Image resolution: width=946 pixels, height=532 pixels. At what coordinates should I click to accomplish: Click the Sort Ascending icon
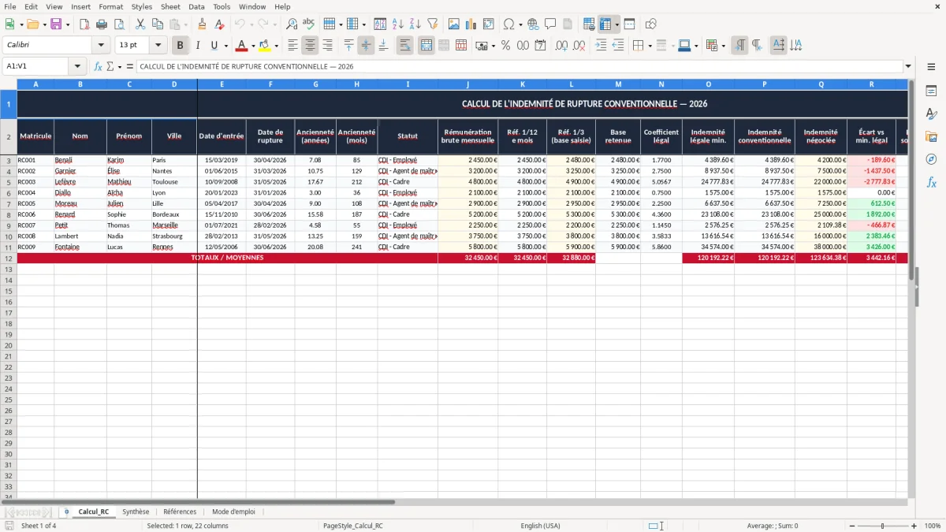[x=398, y=24]
